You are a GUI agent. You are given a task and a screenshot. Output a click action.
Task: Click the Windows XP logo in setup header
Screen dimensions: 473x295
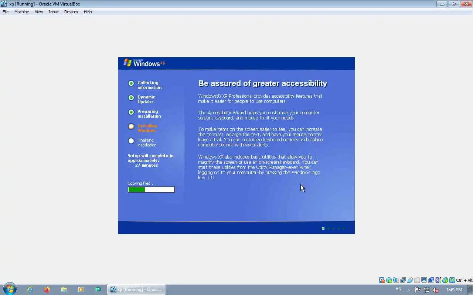tap(144, 63)
